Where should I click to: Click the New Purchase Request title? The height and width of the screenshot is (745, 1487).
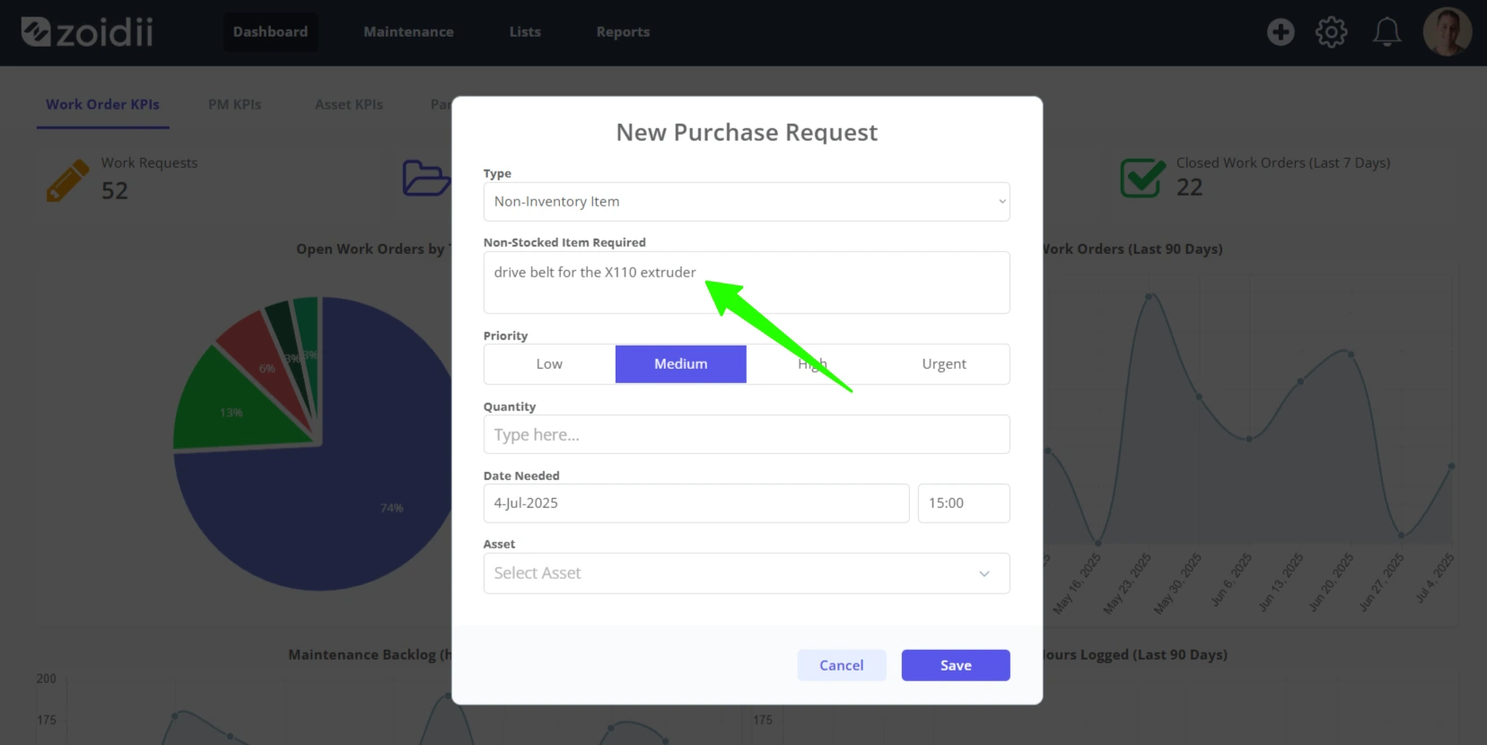pyautogui.click(x=747, y=132)
